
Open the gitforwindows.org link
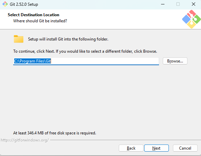point(25,140)
